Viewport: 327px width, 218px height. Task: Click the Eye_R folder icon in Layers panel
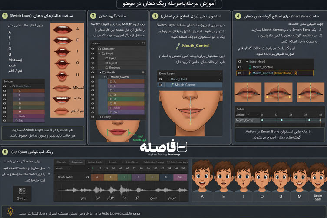pos(107,63)
